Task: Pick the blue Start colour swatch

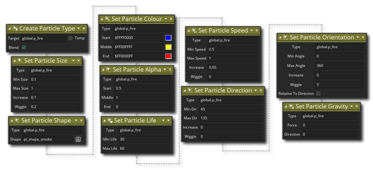Action: (x=168, y=38)
